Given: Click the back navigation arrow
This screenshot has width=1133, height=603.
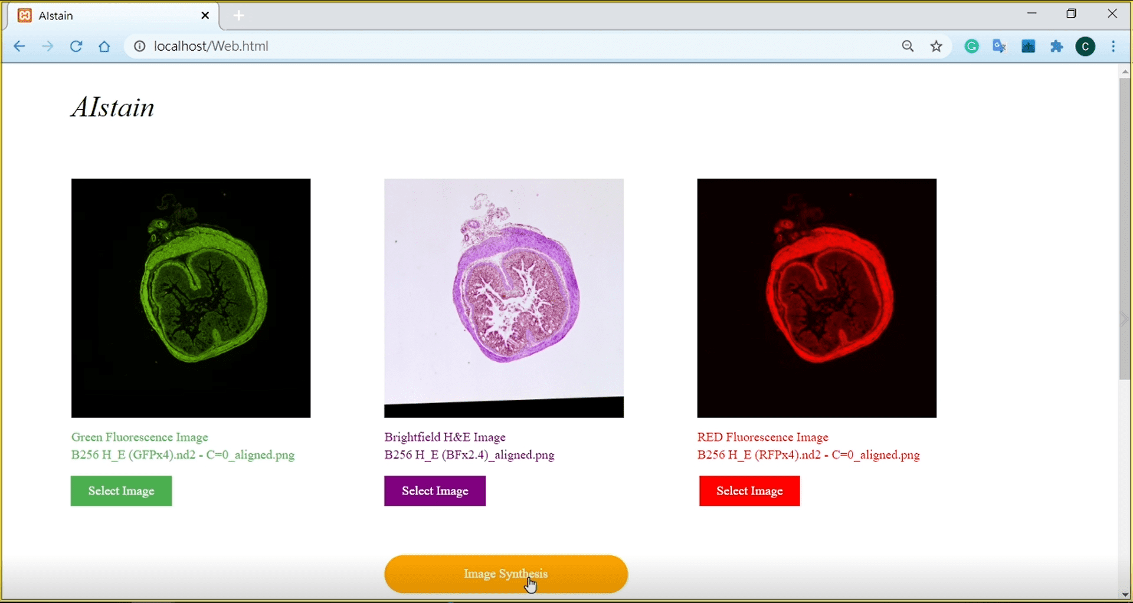Looking at the screenshot, I should (x=19, y=46).
